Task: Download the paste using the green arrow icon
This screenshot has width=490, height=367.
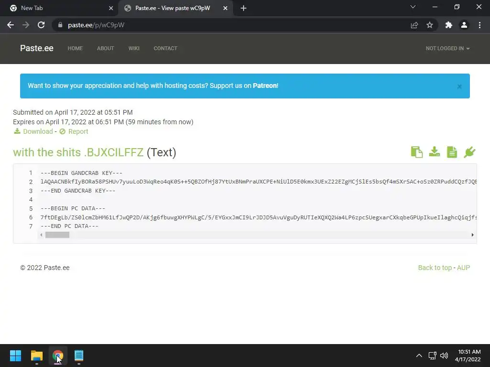Action: point(434,152)
